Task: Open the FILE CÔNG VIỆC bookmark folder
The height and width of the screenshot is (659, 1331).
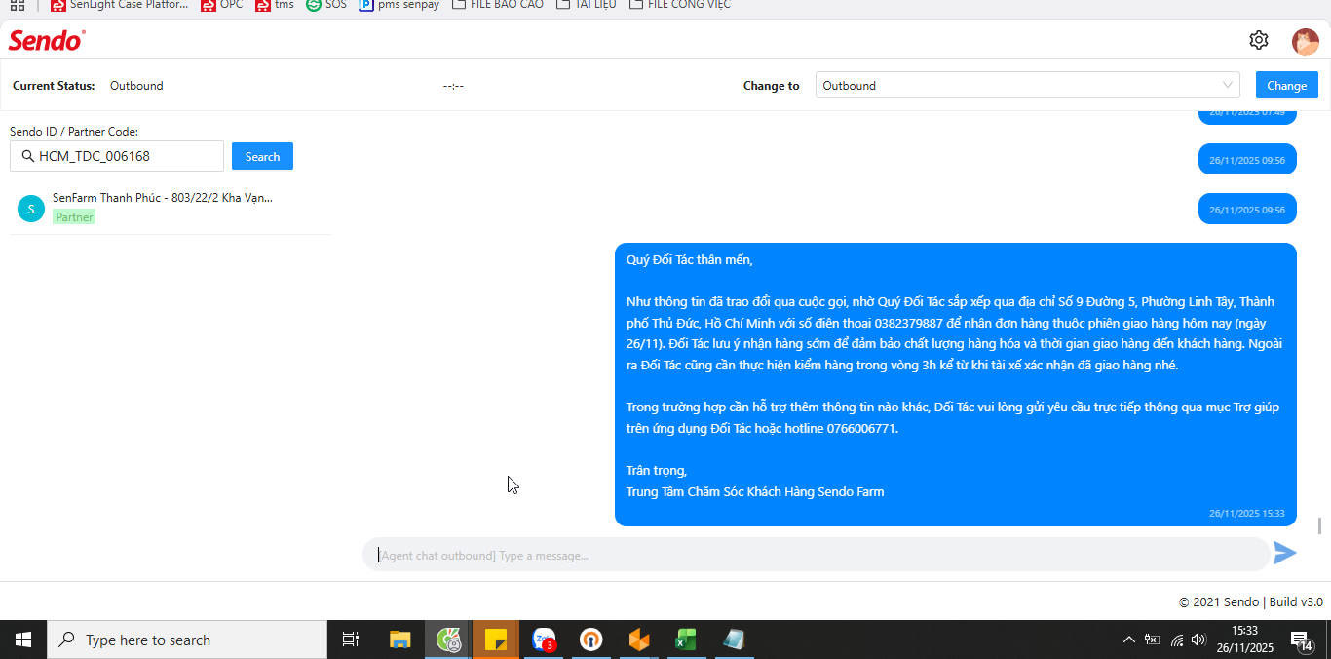Action: click(680, 5)
